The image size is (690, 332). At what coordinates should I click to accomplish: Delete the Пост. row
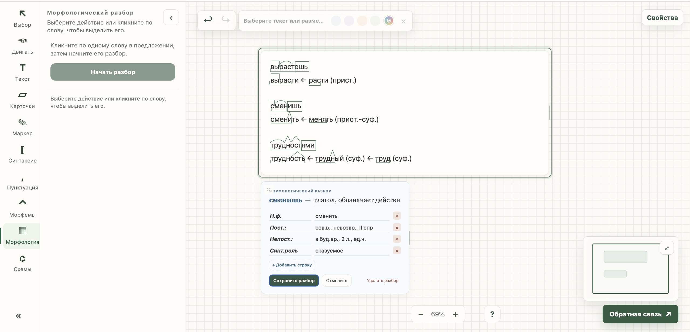tap(397, 227)
